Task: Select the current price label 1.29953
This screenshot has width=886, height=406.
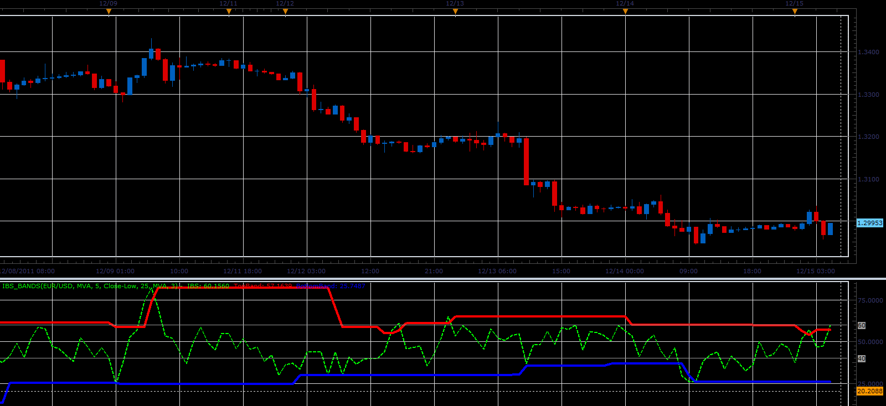Action: point(869,223)
